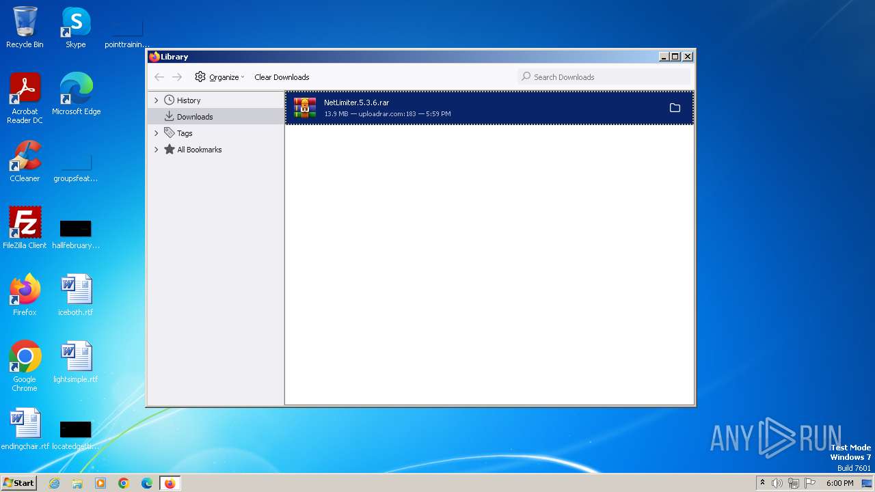Open Google Chrome desktop shortcut
This screenshot has height=492, width=875.
click(x=25, y=366)
